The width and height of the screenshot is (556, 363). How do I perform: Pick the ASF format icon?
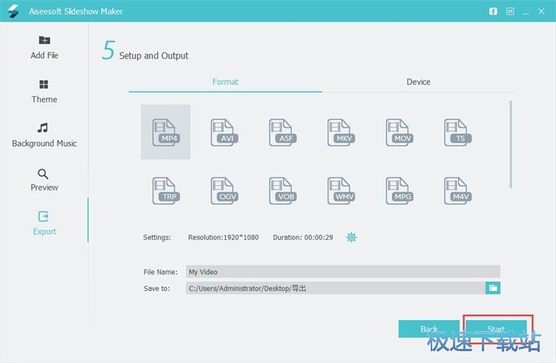click(x=282, y=132)
